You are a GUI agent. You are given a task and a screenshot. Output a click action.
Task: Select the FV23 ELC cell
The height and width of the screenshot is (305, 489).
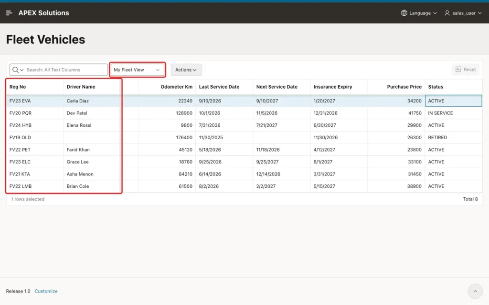35,162
